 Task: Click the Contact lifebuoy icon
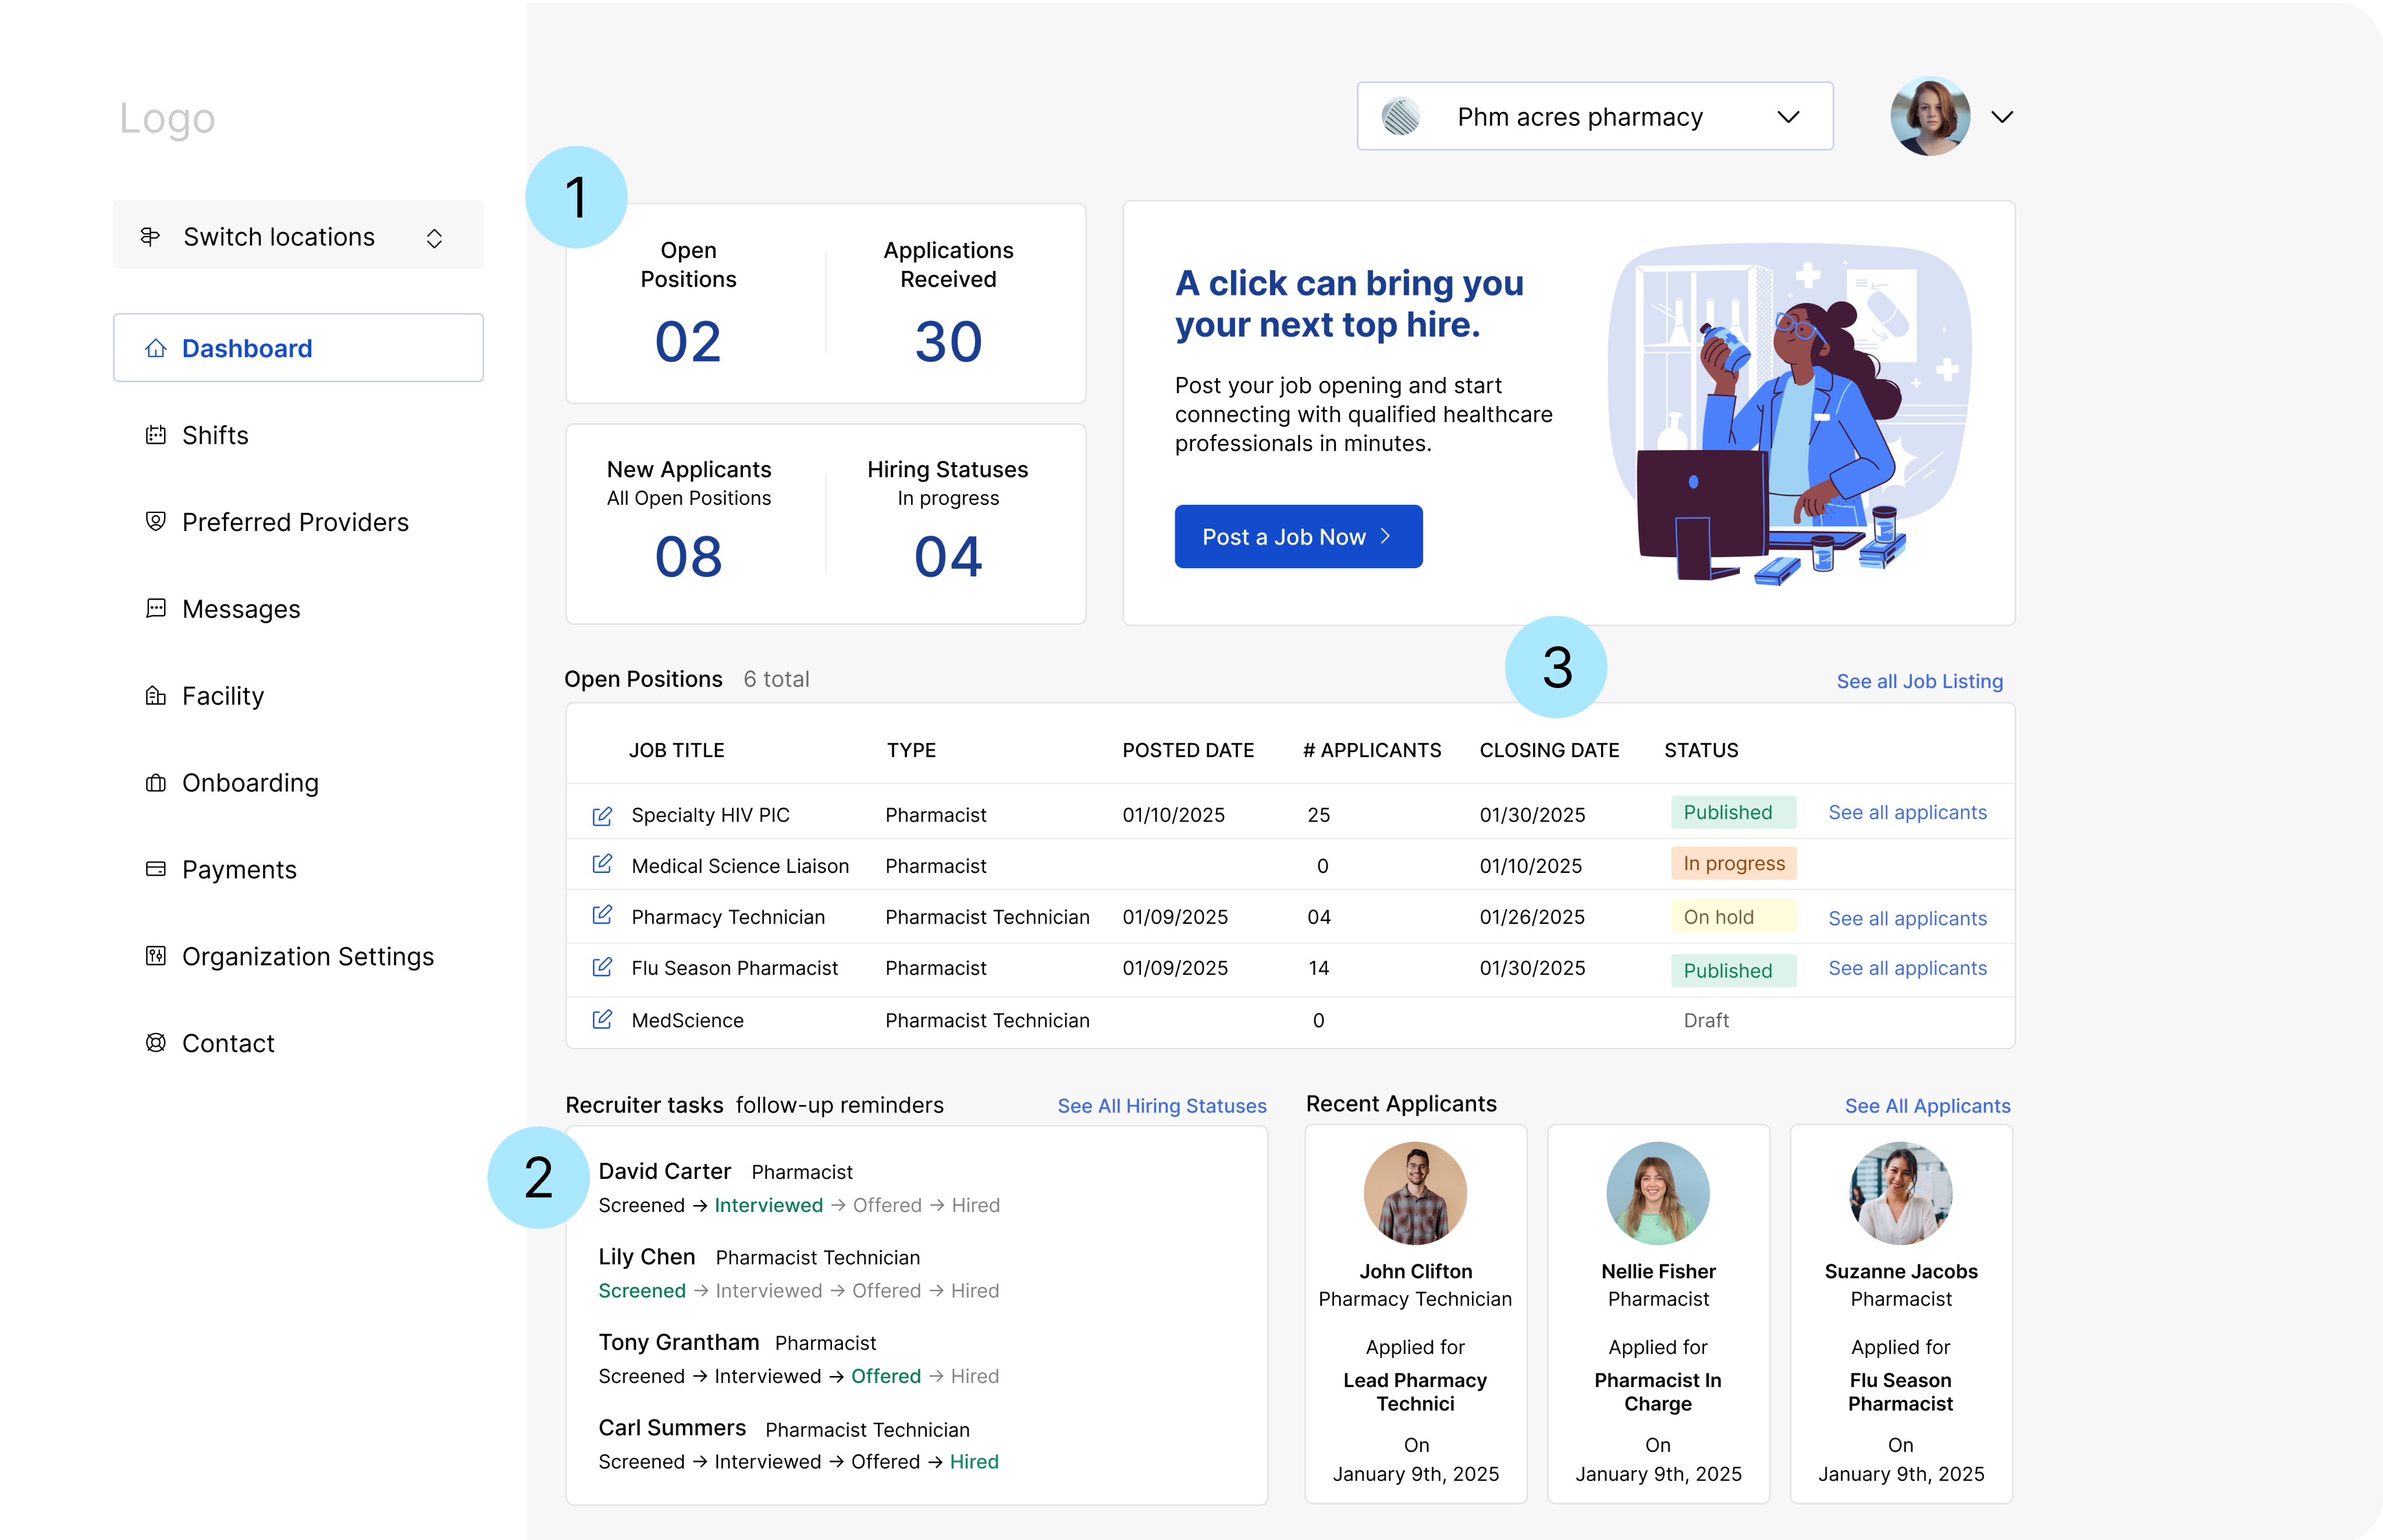click(156, 1043)
